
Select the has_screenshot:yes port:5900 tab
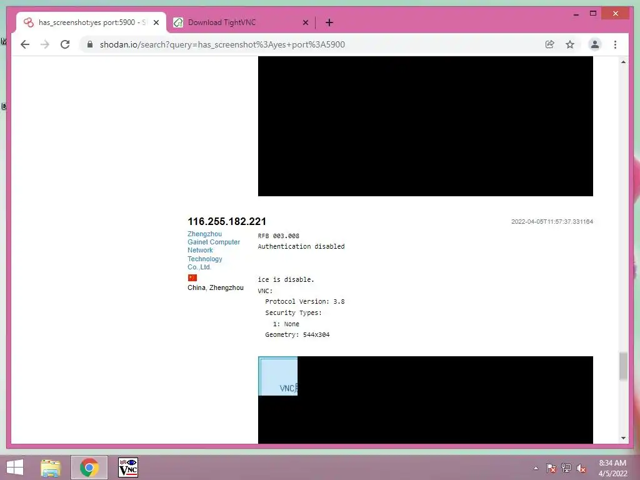[x=91, y=23]
